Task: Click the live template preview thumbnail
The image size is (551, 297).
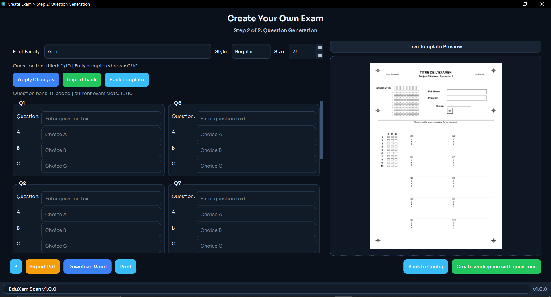Action: point(436,156)
